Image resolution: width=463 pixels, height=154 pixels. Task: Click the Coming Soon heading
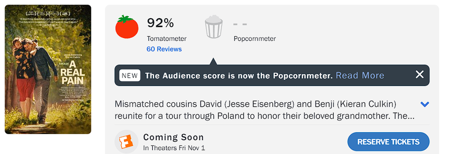(173, 137)
